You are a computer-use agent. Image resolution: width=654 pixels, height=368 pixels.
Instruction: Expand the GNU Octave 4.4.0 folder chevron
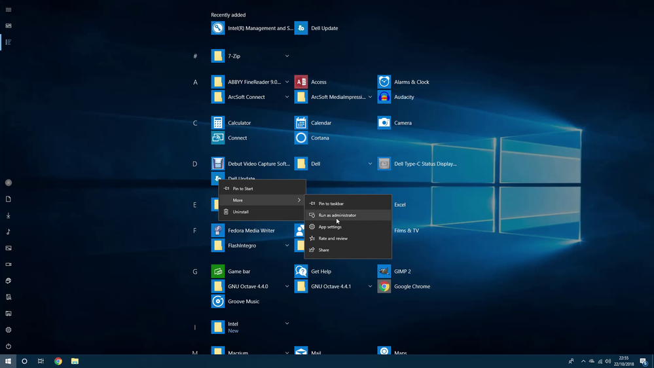pyautogui.click(x=287, y=286)
